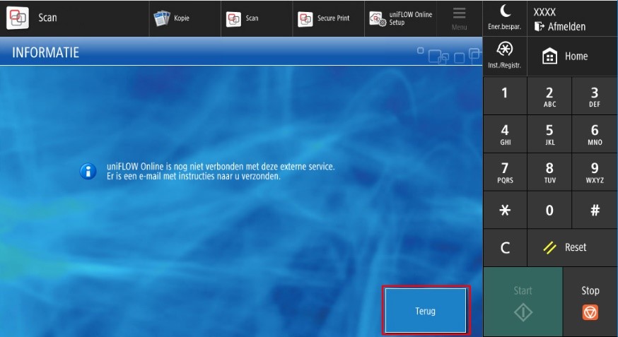Open Inst./Registr. settings

(504, 55)
